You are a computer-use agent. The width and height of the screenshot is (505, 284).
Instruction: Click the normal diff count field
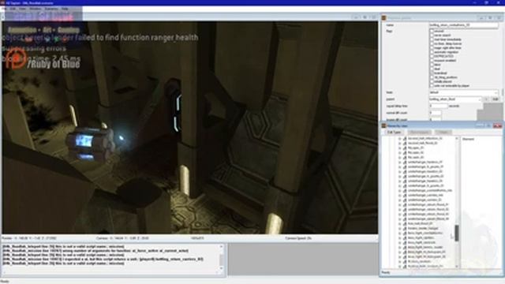point(435,113)
